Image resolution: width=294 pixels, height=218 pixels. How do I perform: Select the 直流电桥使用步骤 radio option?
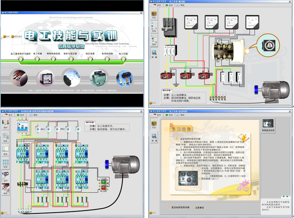[x=170, y=208]
